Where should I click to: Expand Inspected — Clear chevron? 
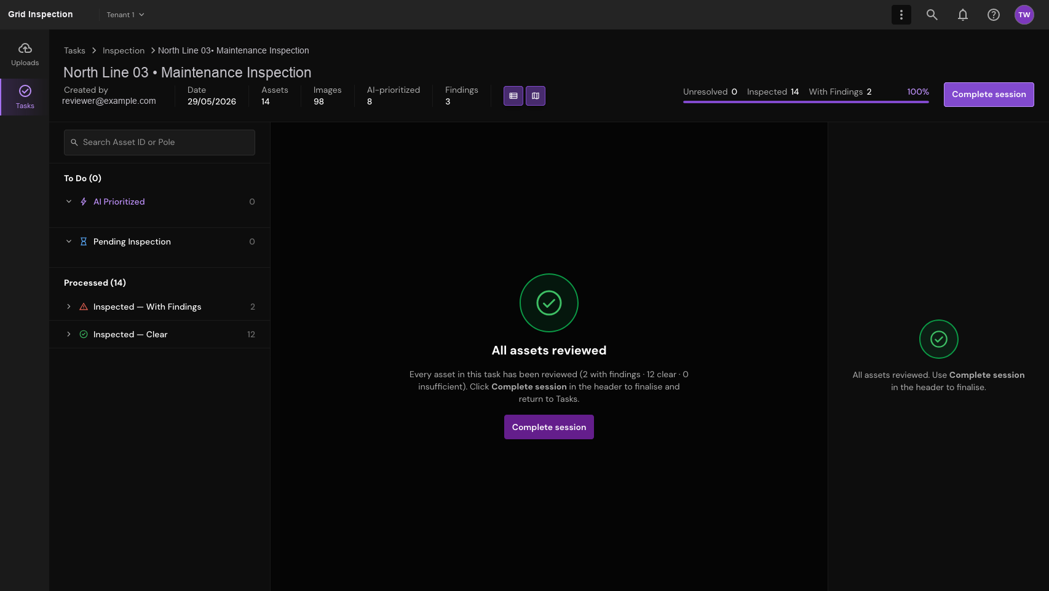[x=69, y=334]
